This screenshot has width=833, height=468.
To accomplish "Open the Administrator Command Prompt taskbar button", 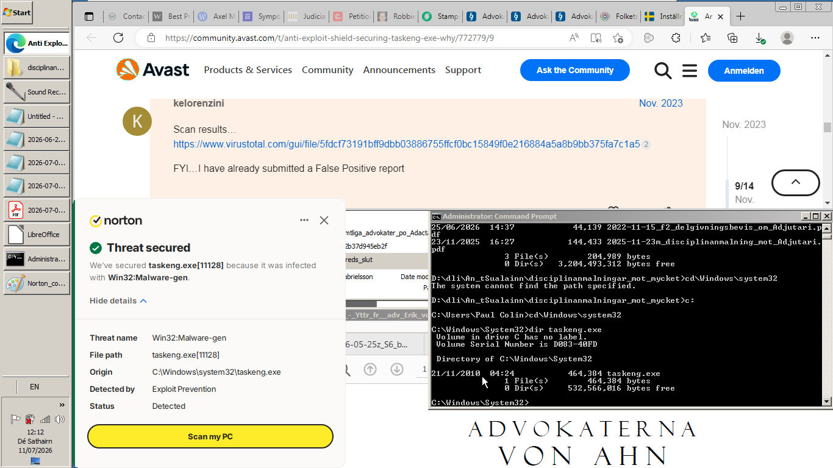I will point(37,259).
